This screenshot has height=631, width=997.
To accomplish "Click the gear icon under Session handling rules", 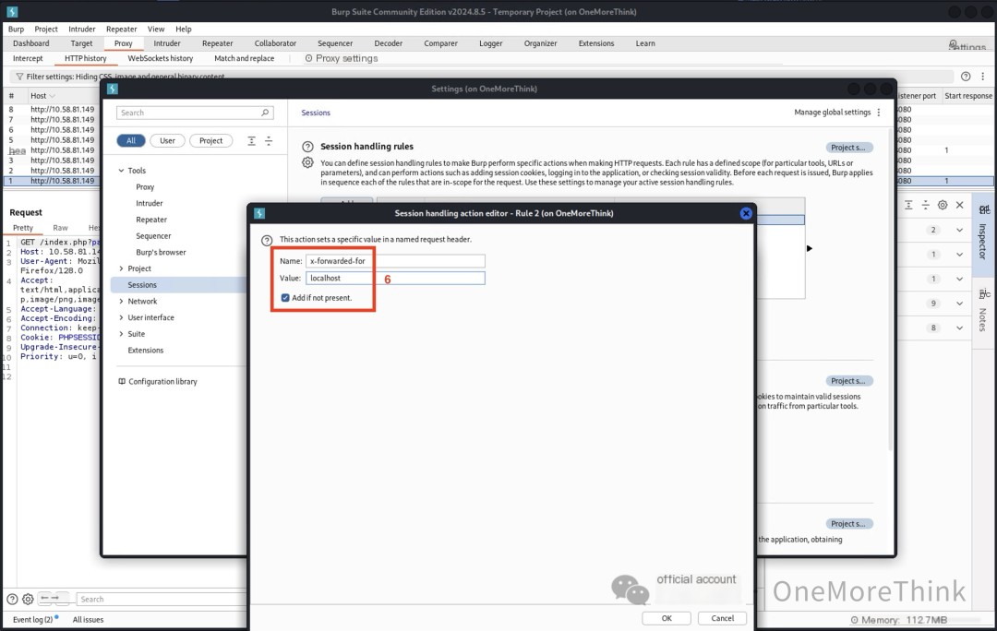I will [307, 162].
